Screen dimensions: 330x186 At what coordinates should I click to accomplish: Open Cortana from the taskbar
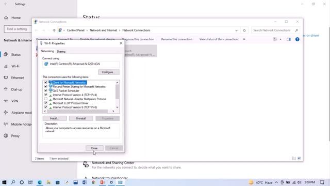coord(22,182)
